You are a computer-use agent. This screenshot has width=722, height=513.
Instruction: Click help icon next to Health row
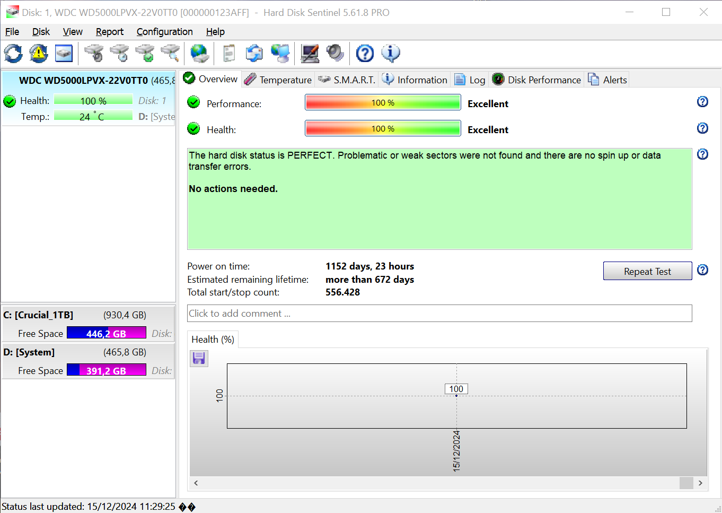(702, 128)
